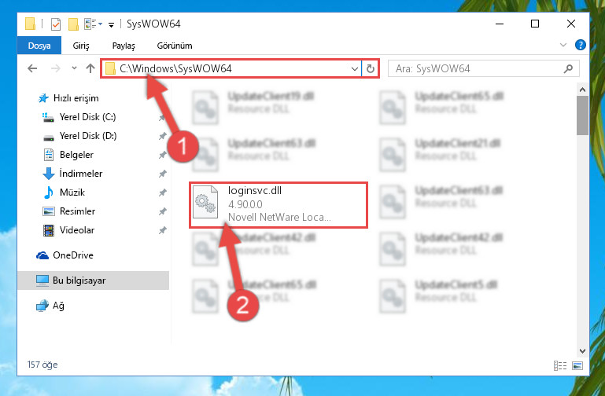Switch to the Görünüm tab
Viewport: 605px width, 396px height.
pyautogui.click(x=174, y=46)
